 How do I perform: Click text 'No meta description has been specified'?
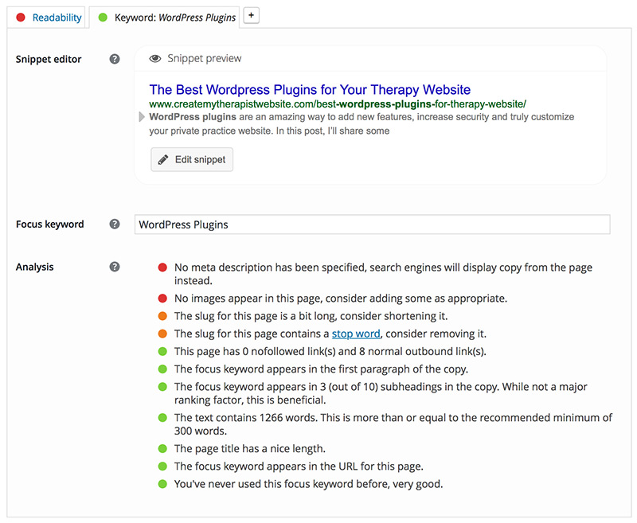(270, 267)
